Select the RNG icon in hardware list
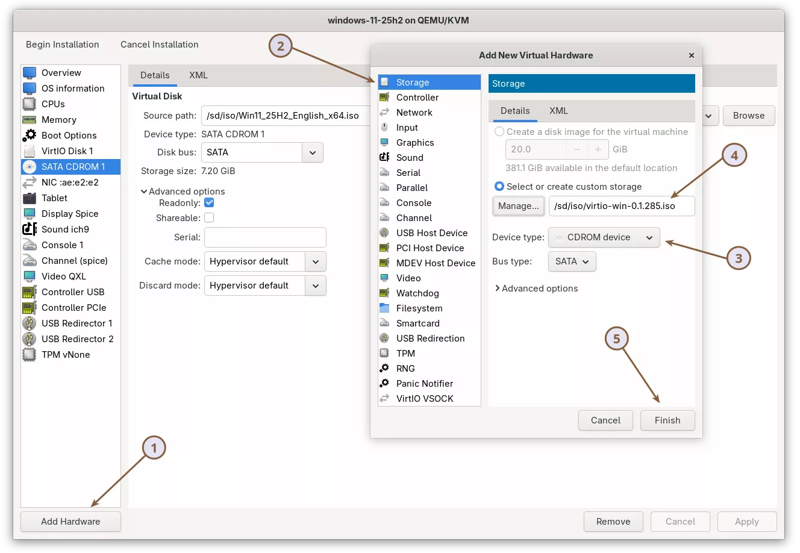The image size is (800, 553). click(384, 369)
